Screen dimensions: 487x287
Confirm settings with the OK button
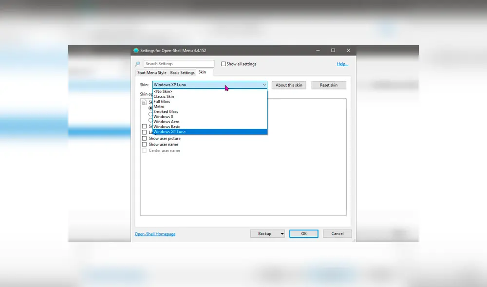coord(303,233)
